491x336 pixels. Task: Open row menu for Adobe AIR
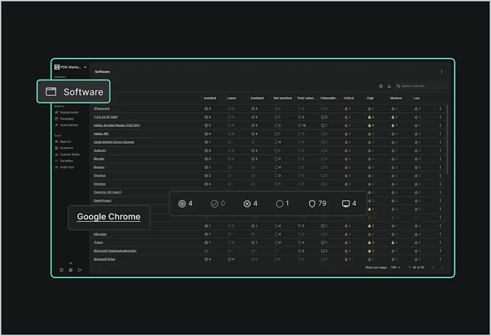[440, 133]
